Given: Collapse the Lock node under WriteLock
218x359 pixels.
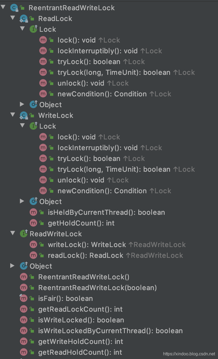Looking at the screenshot, I should tap(22, 126).
